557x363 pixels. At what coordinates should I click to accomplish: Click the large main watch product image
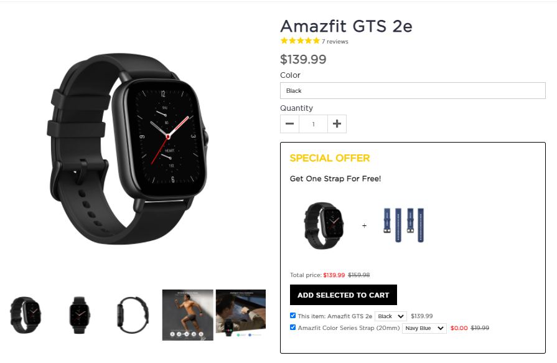pos(128,149)
